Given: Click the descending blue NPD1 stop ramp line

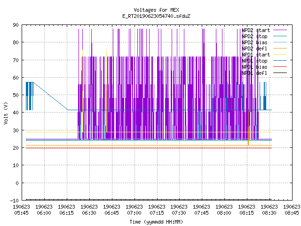Looking at the screenshot, I should click(x=50, y=96).
